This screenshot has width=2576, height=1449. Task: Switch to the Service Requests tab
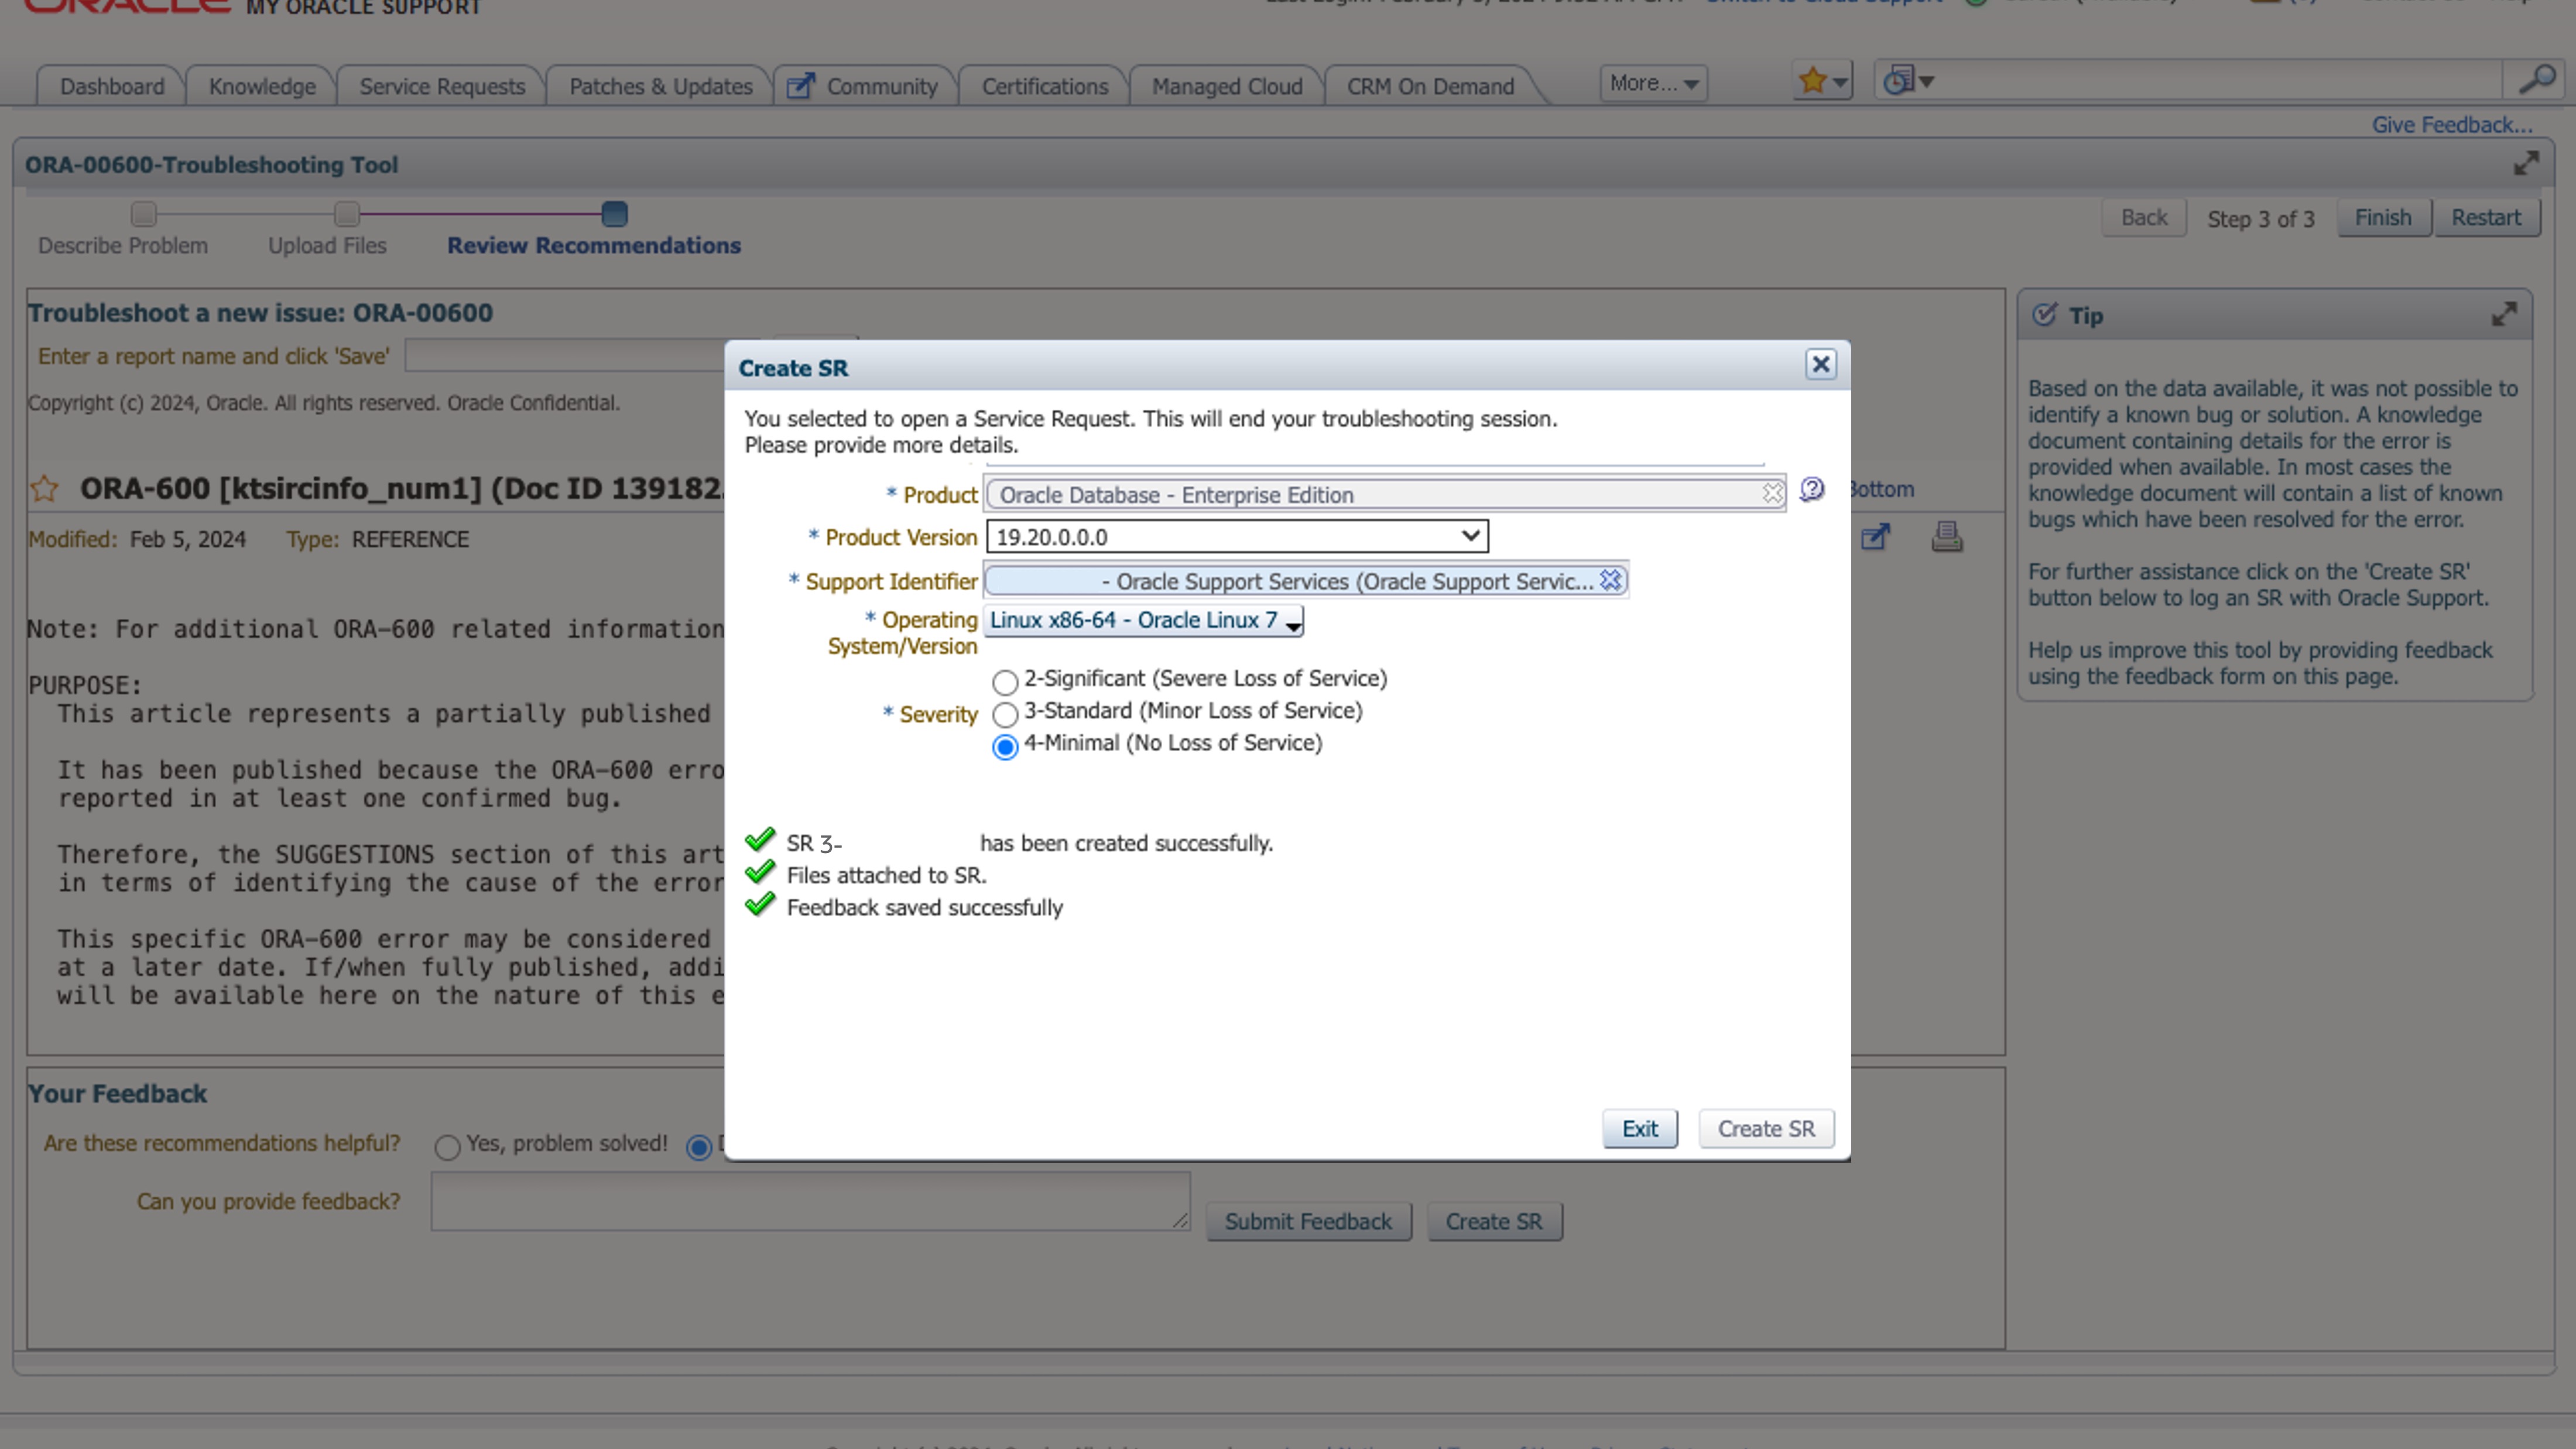pos(442,87)
